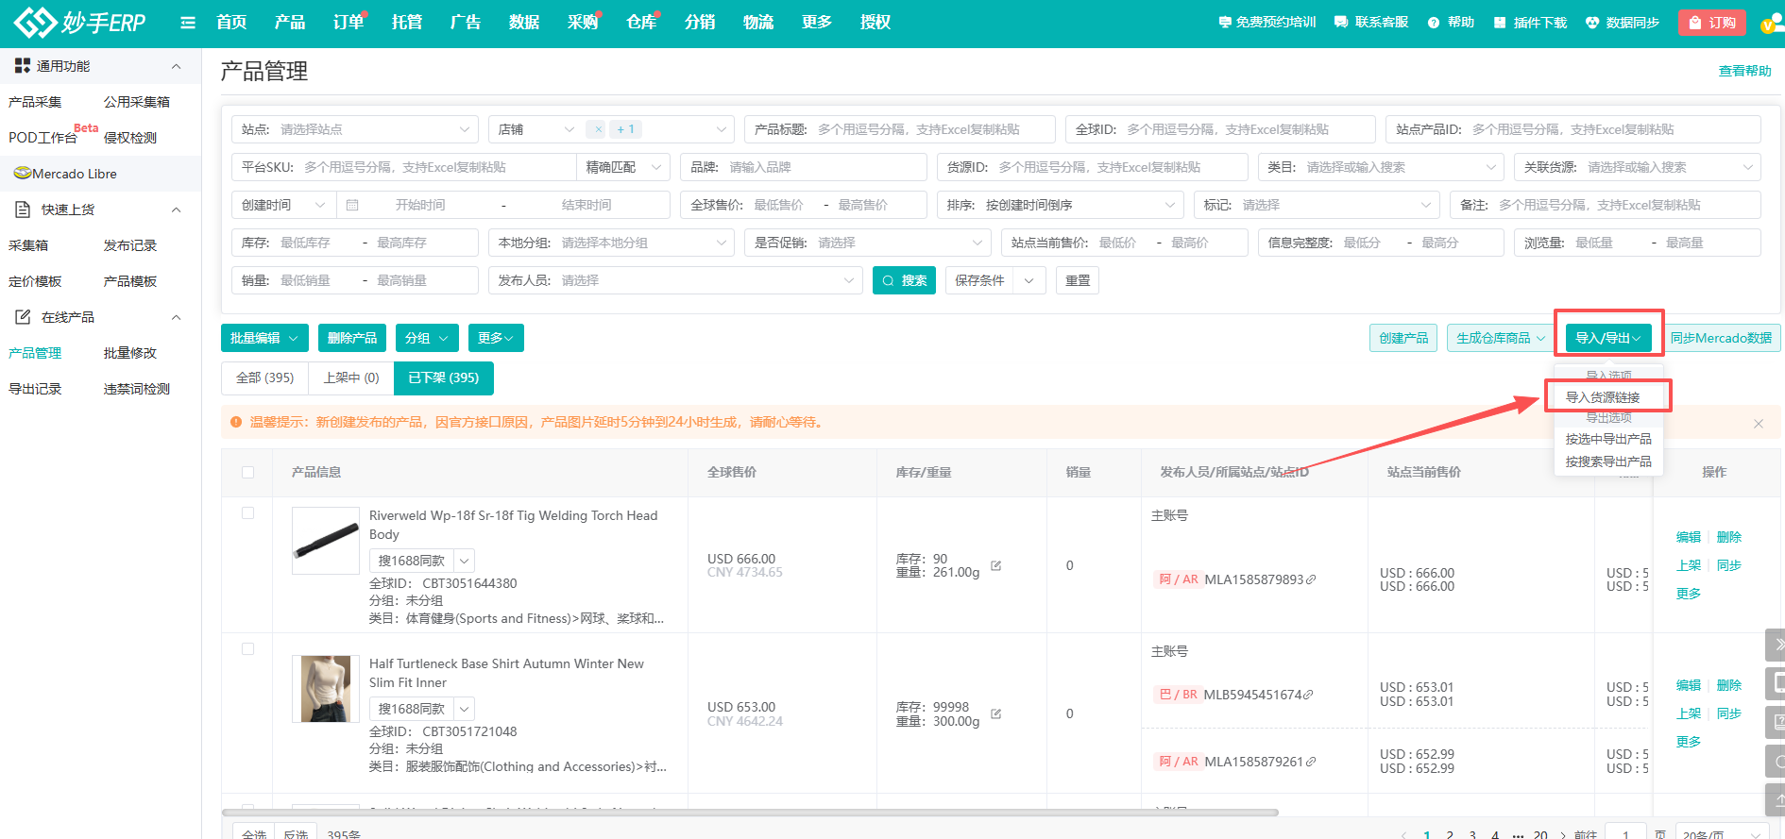Switch to the 全部 (395) tab

coord(264,378)
